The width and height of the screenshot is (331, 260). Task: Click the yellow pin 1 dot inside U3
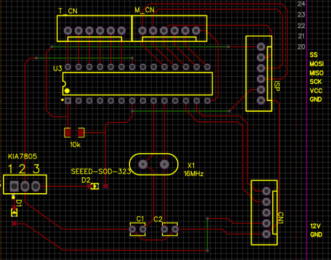(67, 91)
